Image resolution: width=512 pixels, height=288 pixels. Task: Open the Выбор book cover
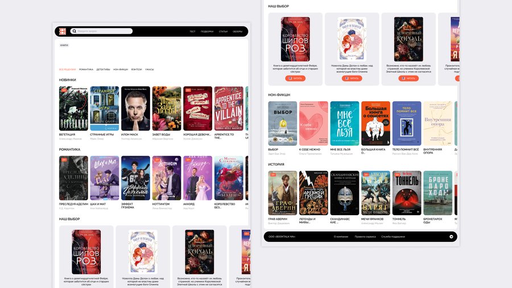coord(282,124)
